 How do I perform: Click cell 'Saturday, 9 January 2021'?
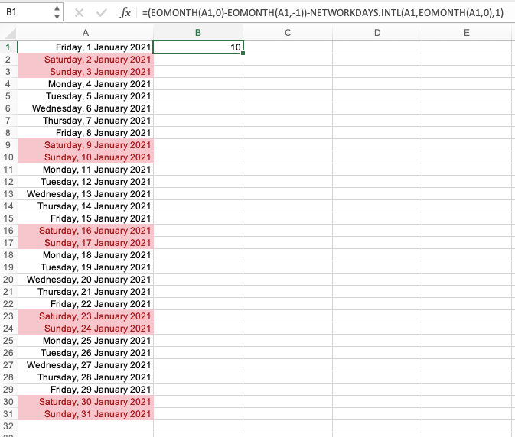tap(86, 145)
